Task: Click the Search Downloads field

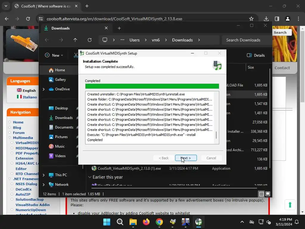Action: click(247, 40)
